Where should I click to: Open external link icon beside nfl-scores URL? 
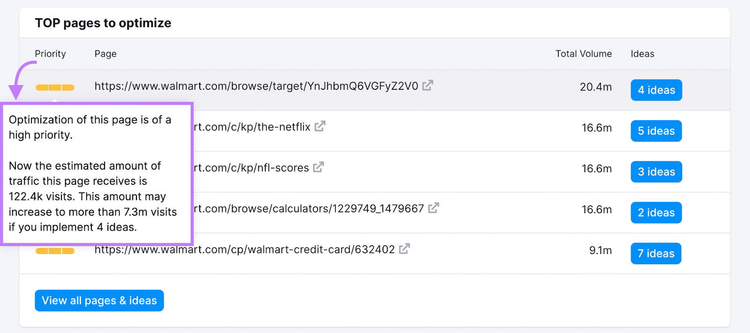318,167
